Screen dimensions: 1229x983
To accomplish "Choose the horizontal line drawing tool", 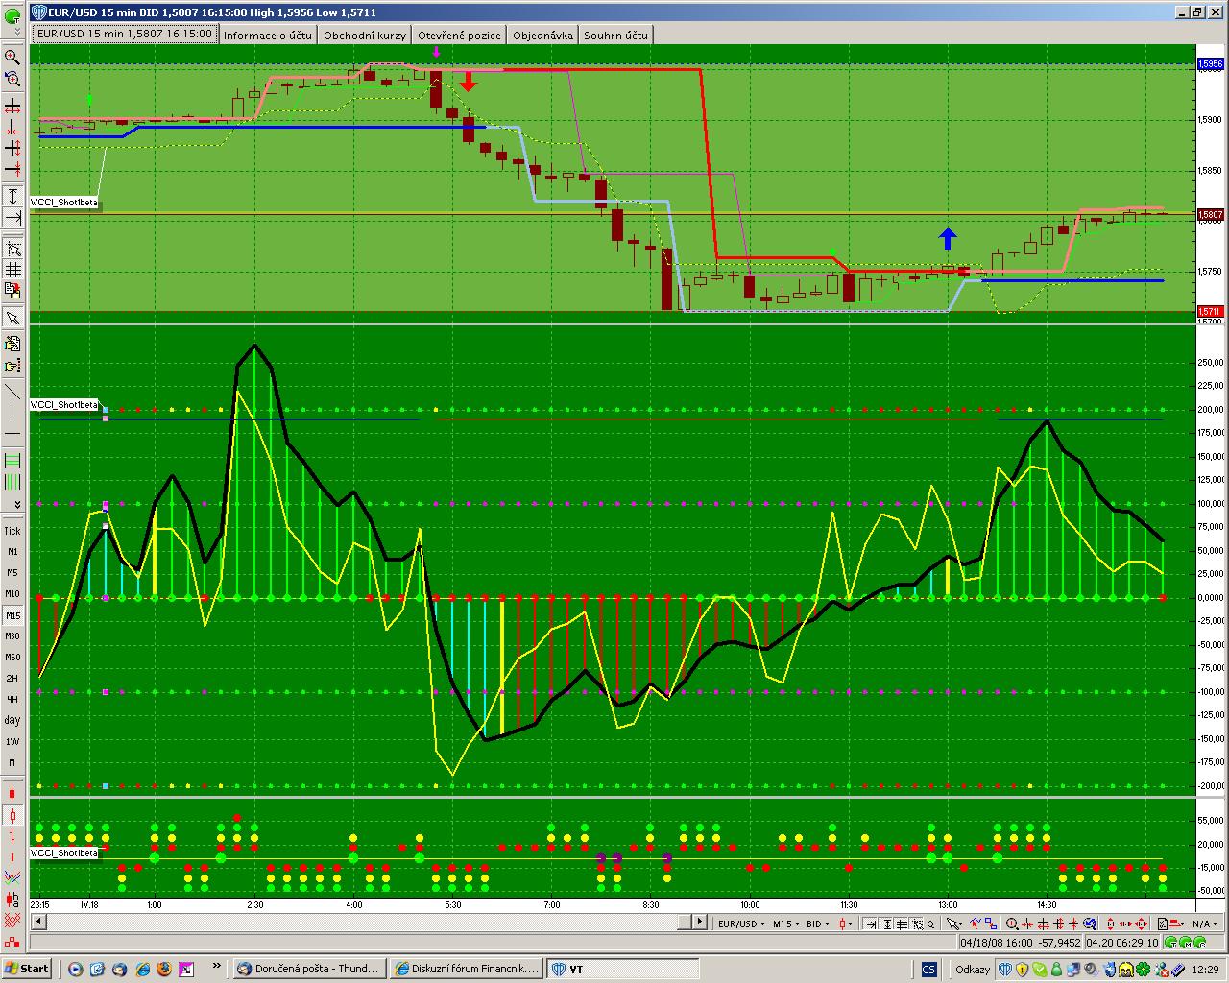I will 12,434.
